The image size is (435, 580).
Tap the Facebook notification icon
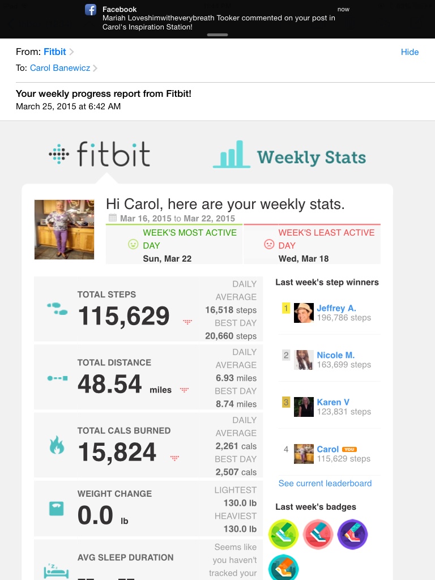pyautogui.click(x=91, y=10)
